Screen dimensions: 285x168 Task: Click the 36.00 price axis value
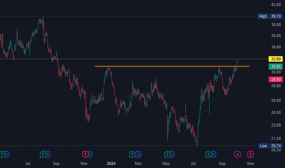tap(276, 36)
